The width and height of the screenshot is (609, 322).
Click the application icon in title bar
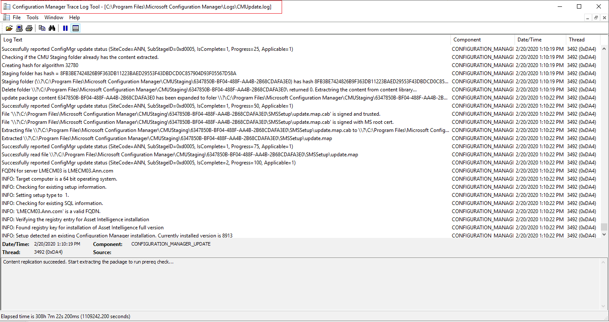click(6, 6)
